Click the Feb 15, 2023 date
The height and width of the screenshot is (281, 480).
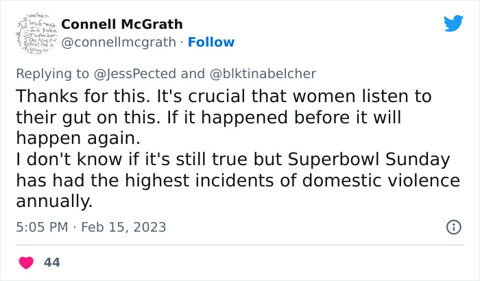point(122,227)
